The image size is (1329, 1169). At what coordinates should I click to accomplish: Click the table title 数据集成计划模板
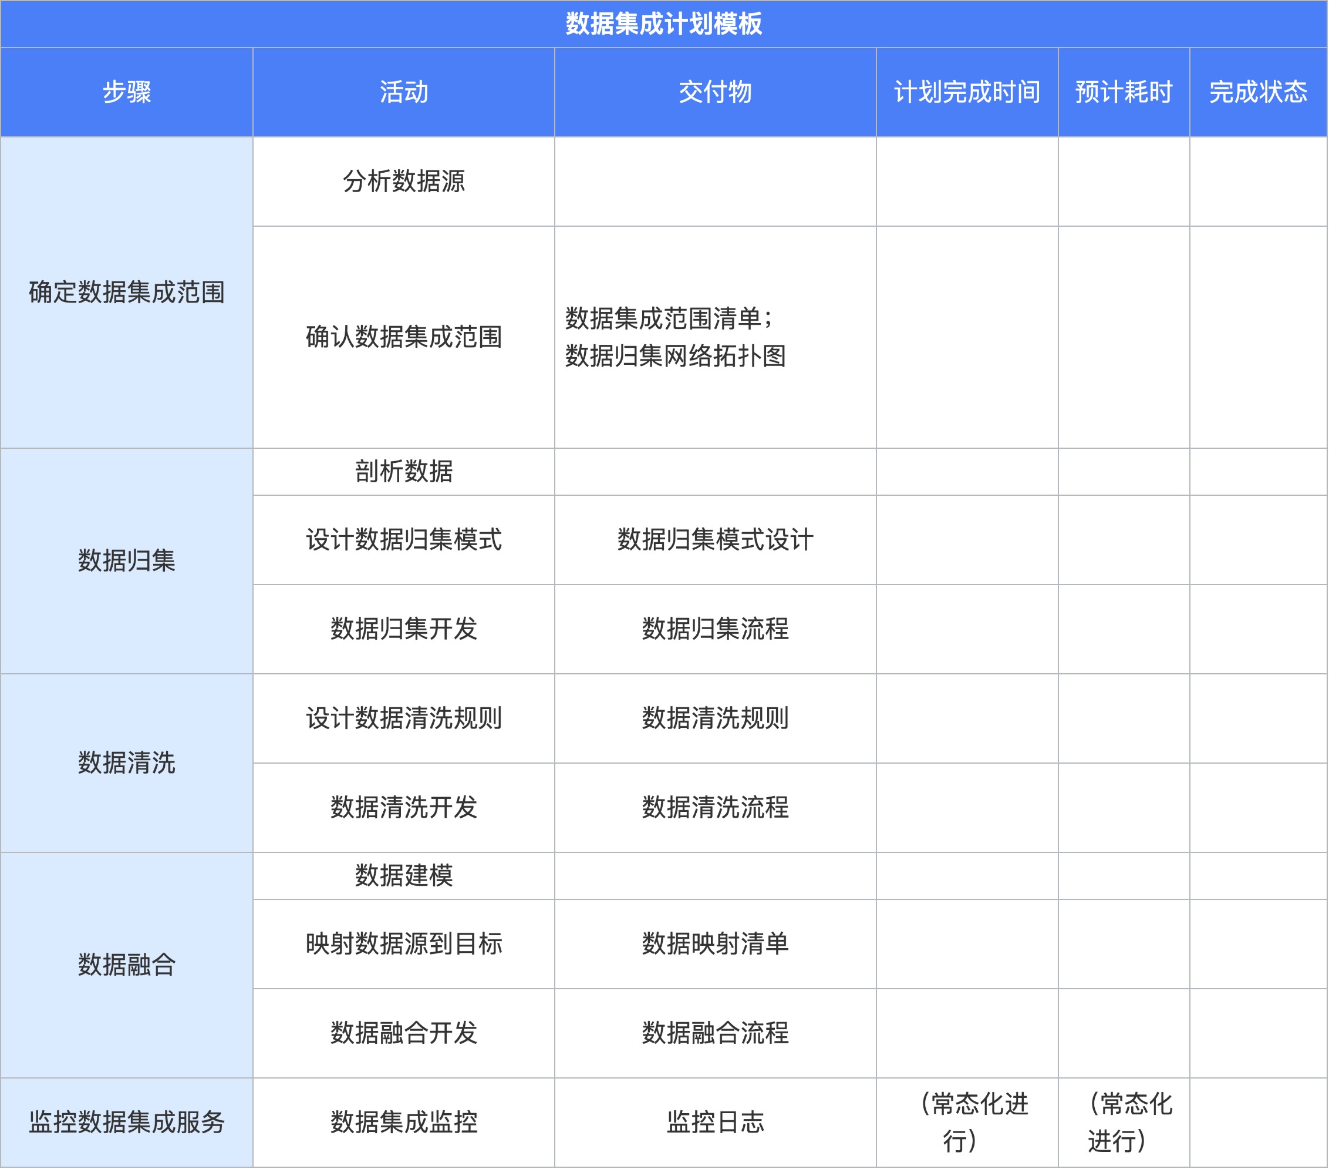tap(664, 23)
